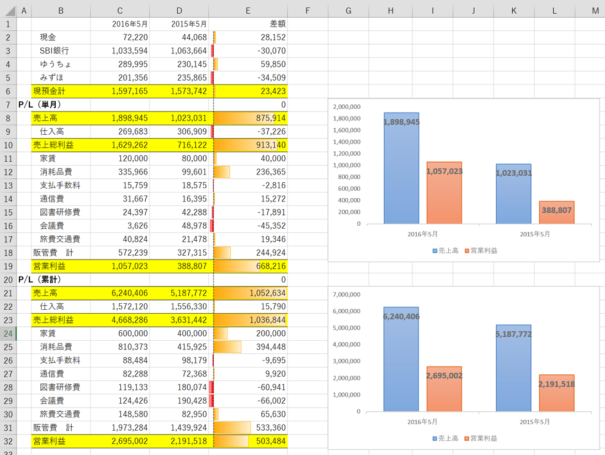
Task: Select the 営業利益 cell in row 32
Action: tap(61, 441)
